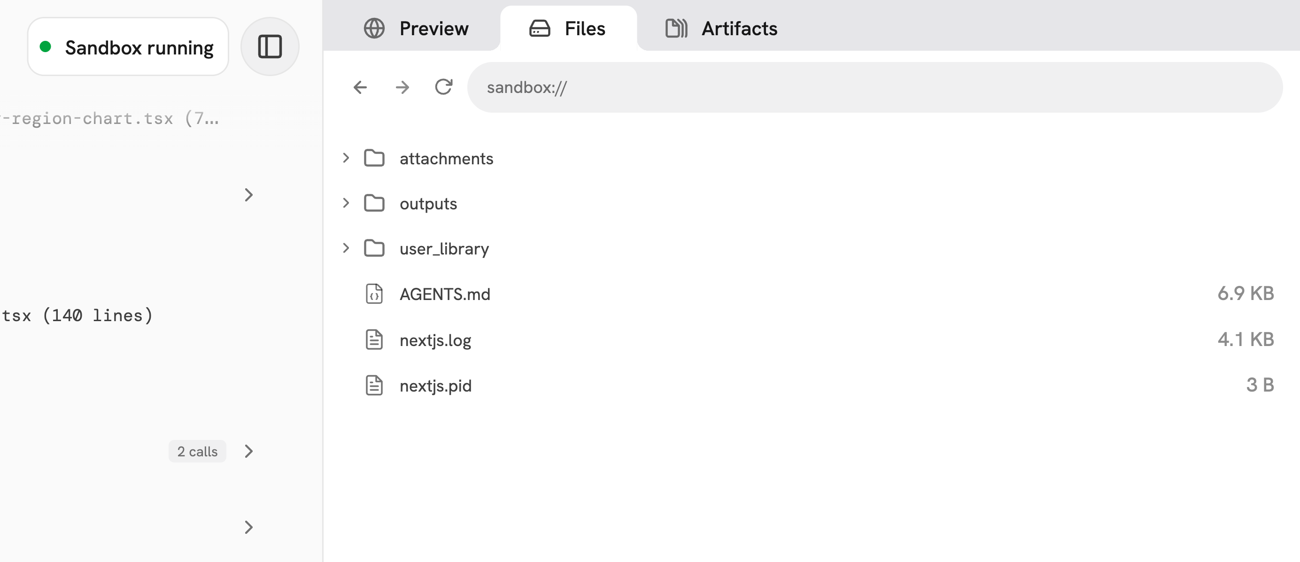The image size is (1300, 562).
Task: Click the 4.1 KB size value
Action: (1245, 339)
